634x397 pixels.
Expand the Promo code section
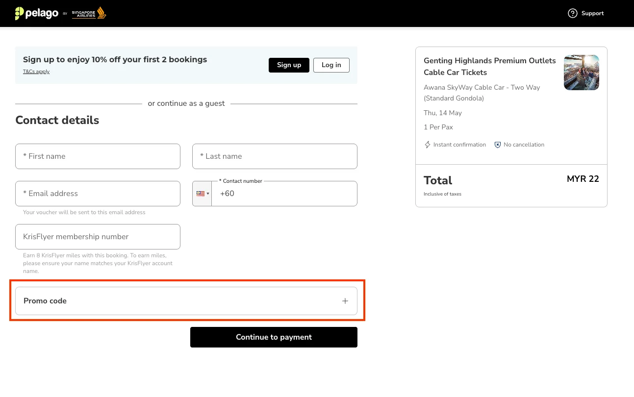(186, 301)
